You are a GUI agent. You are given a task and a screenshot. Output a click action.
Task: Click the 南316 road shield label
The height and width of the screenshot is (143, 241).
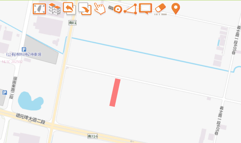[x=92, y=136]
